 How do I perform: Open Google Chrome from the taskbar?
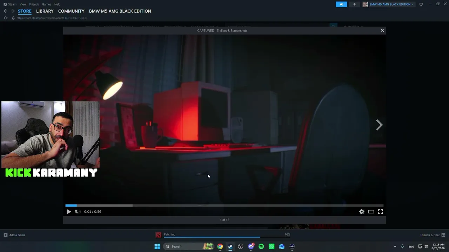coord(220,246)
